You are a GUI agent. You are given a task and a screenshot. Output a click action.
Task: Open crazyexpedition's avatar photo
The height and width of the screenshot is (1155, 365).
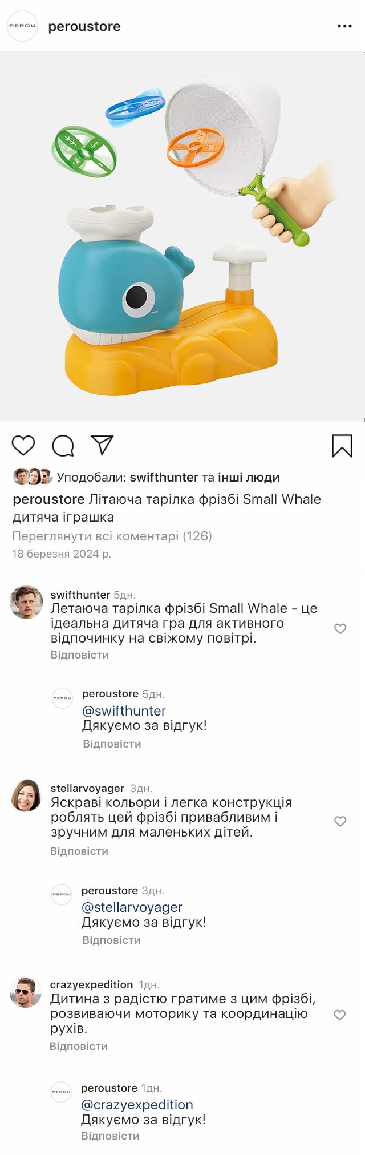(x=26, y=992)
